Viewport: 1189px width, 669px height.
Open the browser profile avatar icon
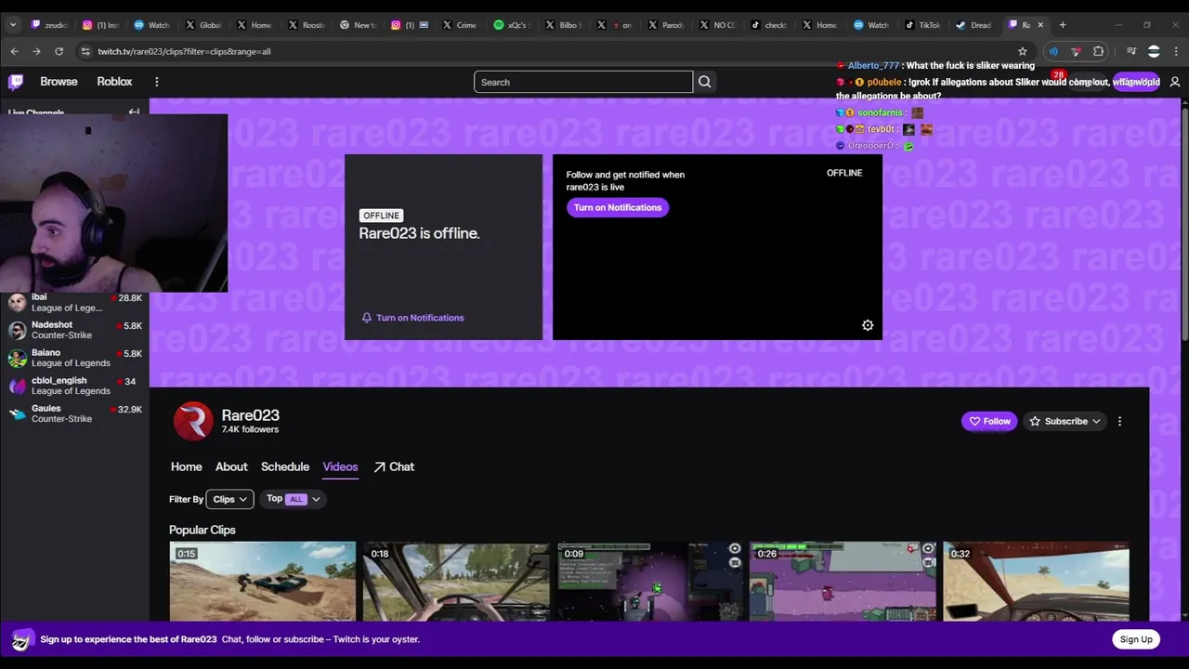tap(1154, 51)
